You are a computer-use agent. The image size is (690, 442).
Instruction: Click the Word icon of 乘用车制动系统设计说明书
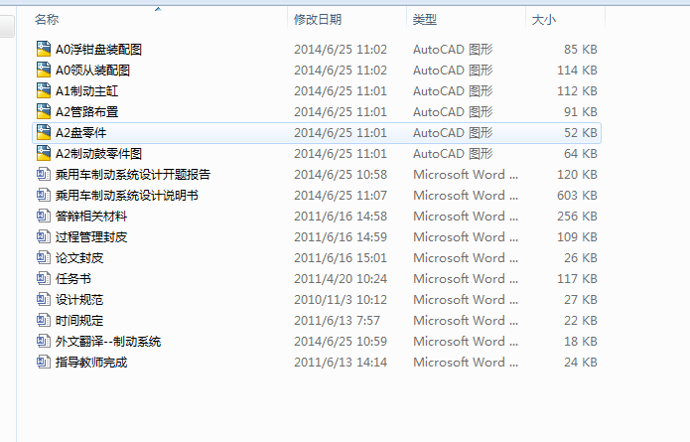(x=43, y=195)
